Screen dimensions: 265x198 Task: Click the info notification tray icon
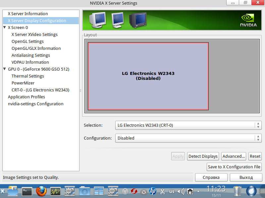[x=125, y=191]
